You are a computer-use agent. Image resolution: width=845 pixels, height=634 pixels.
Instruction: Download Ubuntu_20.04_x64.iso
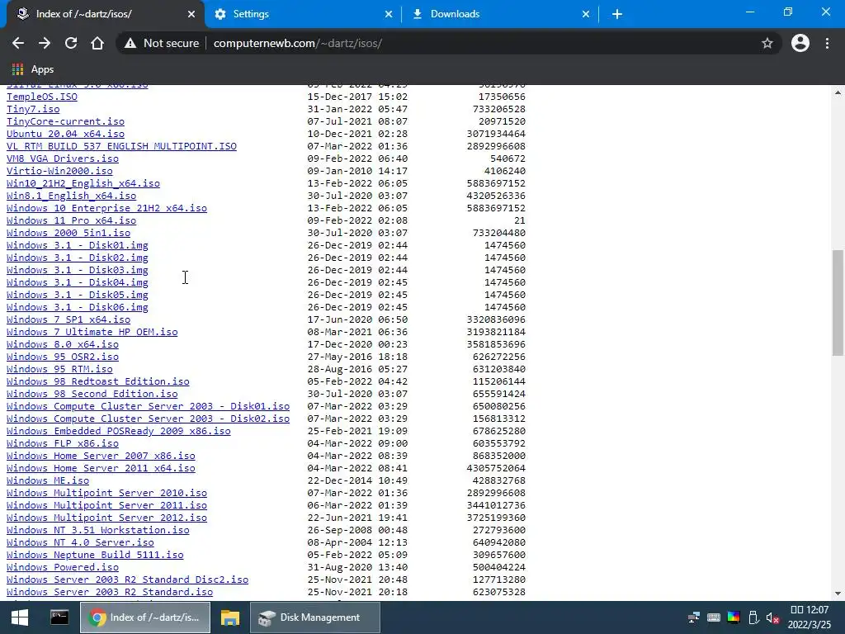[x=65, y=134]
